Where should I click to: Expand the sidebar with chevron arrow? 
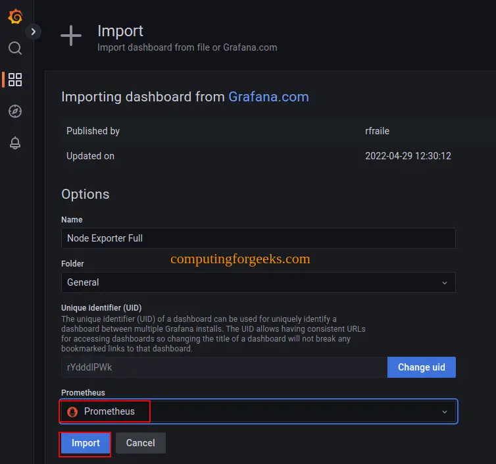point(33,32)
